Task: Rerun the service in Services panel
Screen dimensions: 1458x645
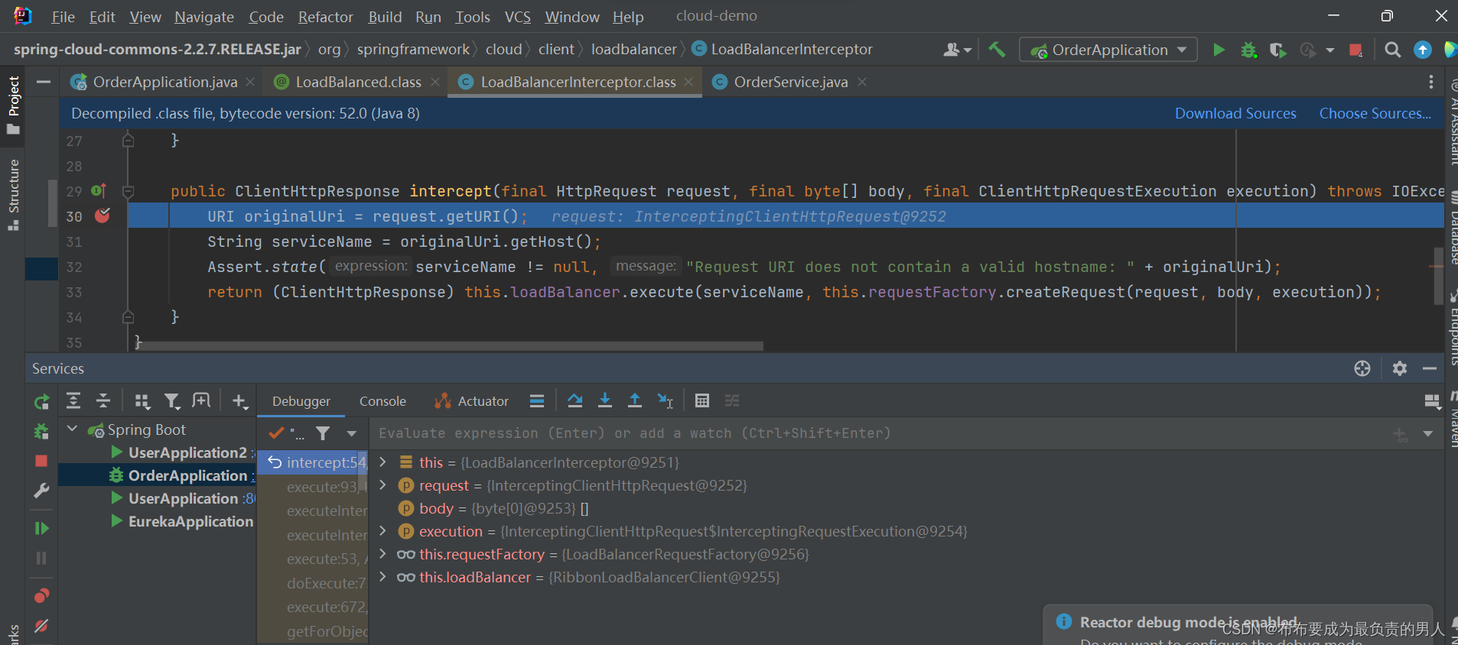Action: [41, 402]
